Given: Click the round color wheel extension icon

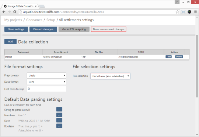Looking at the screenshot, I should pyautogui.click(x=189, y=12).
